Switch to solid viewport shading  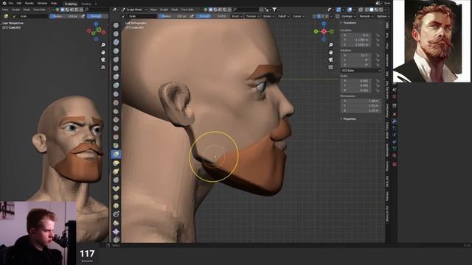pyautogui.click(x=372, y=10)
